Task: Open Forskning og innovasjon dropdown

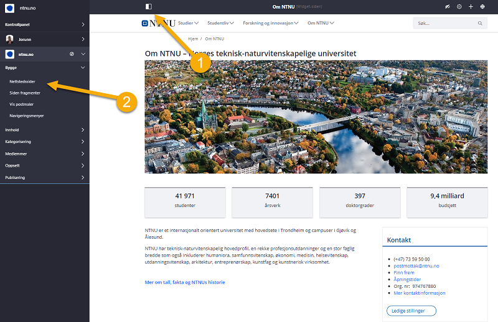Action: (x=271, y=23)
